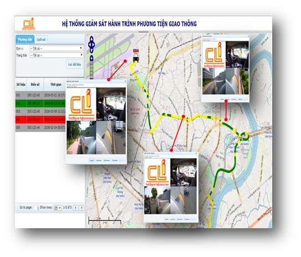Viewport: 301px width, 257px height.
Task: Click the Liveview button in the bottom-center popup
Action: pos(172,219)
